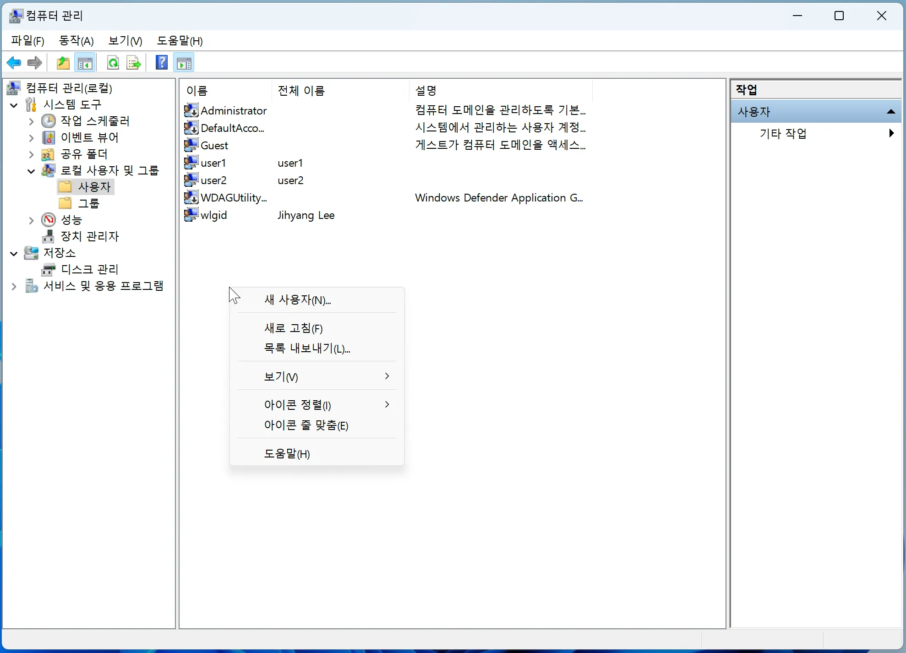Viewport: 906px width, 653px height.
Task: Choose 도움말(H) in context menu
Action: point(317,454)
